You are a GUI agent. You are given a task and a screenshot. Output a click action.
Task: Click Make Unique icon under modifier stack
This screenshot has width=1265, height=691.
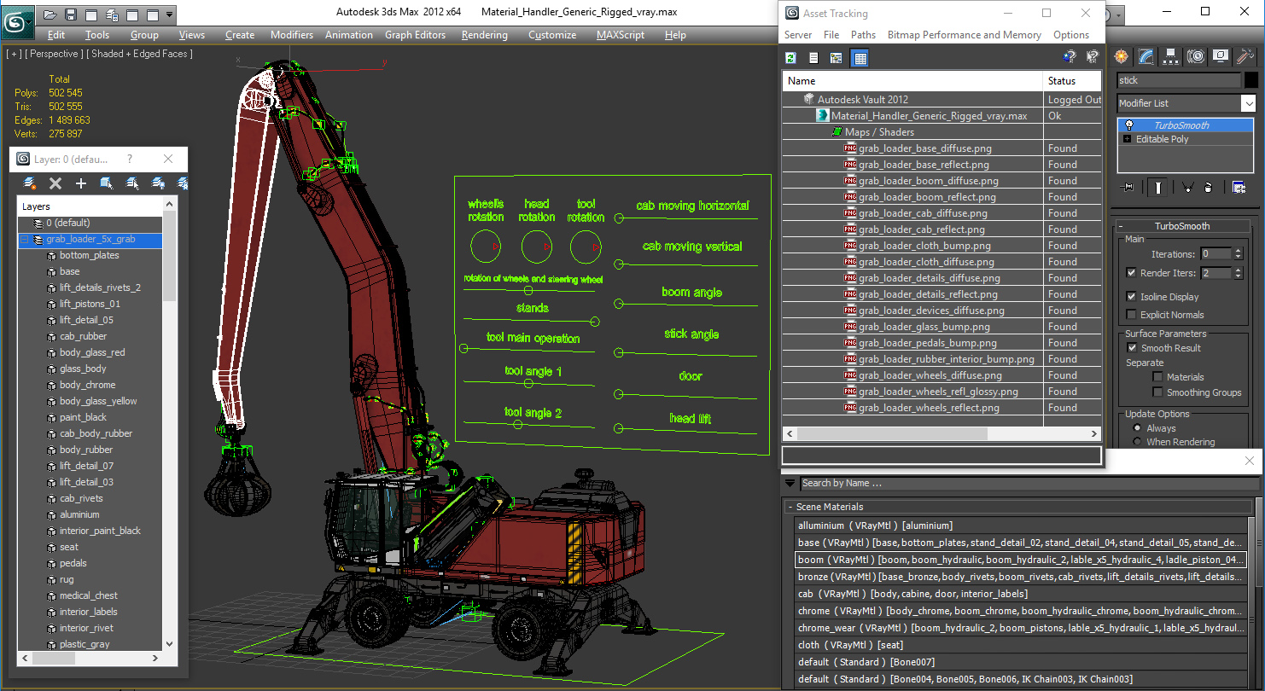click(1186, 188)
